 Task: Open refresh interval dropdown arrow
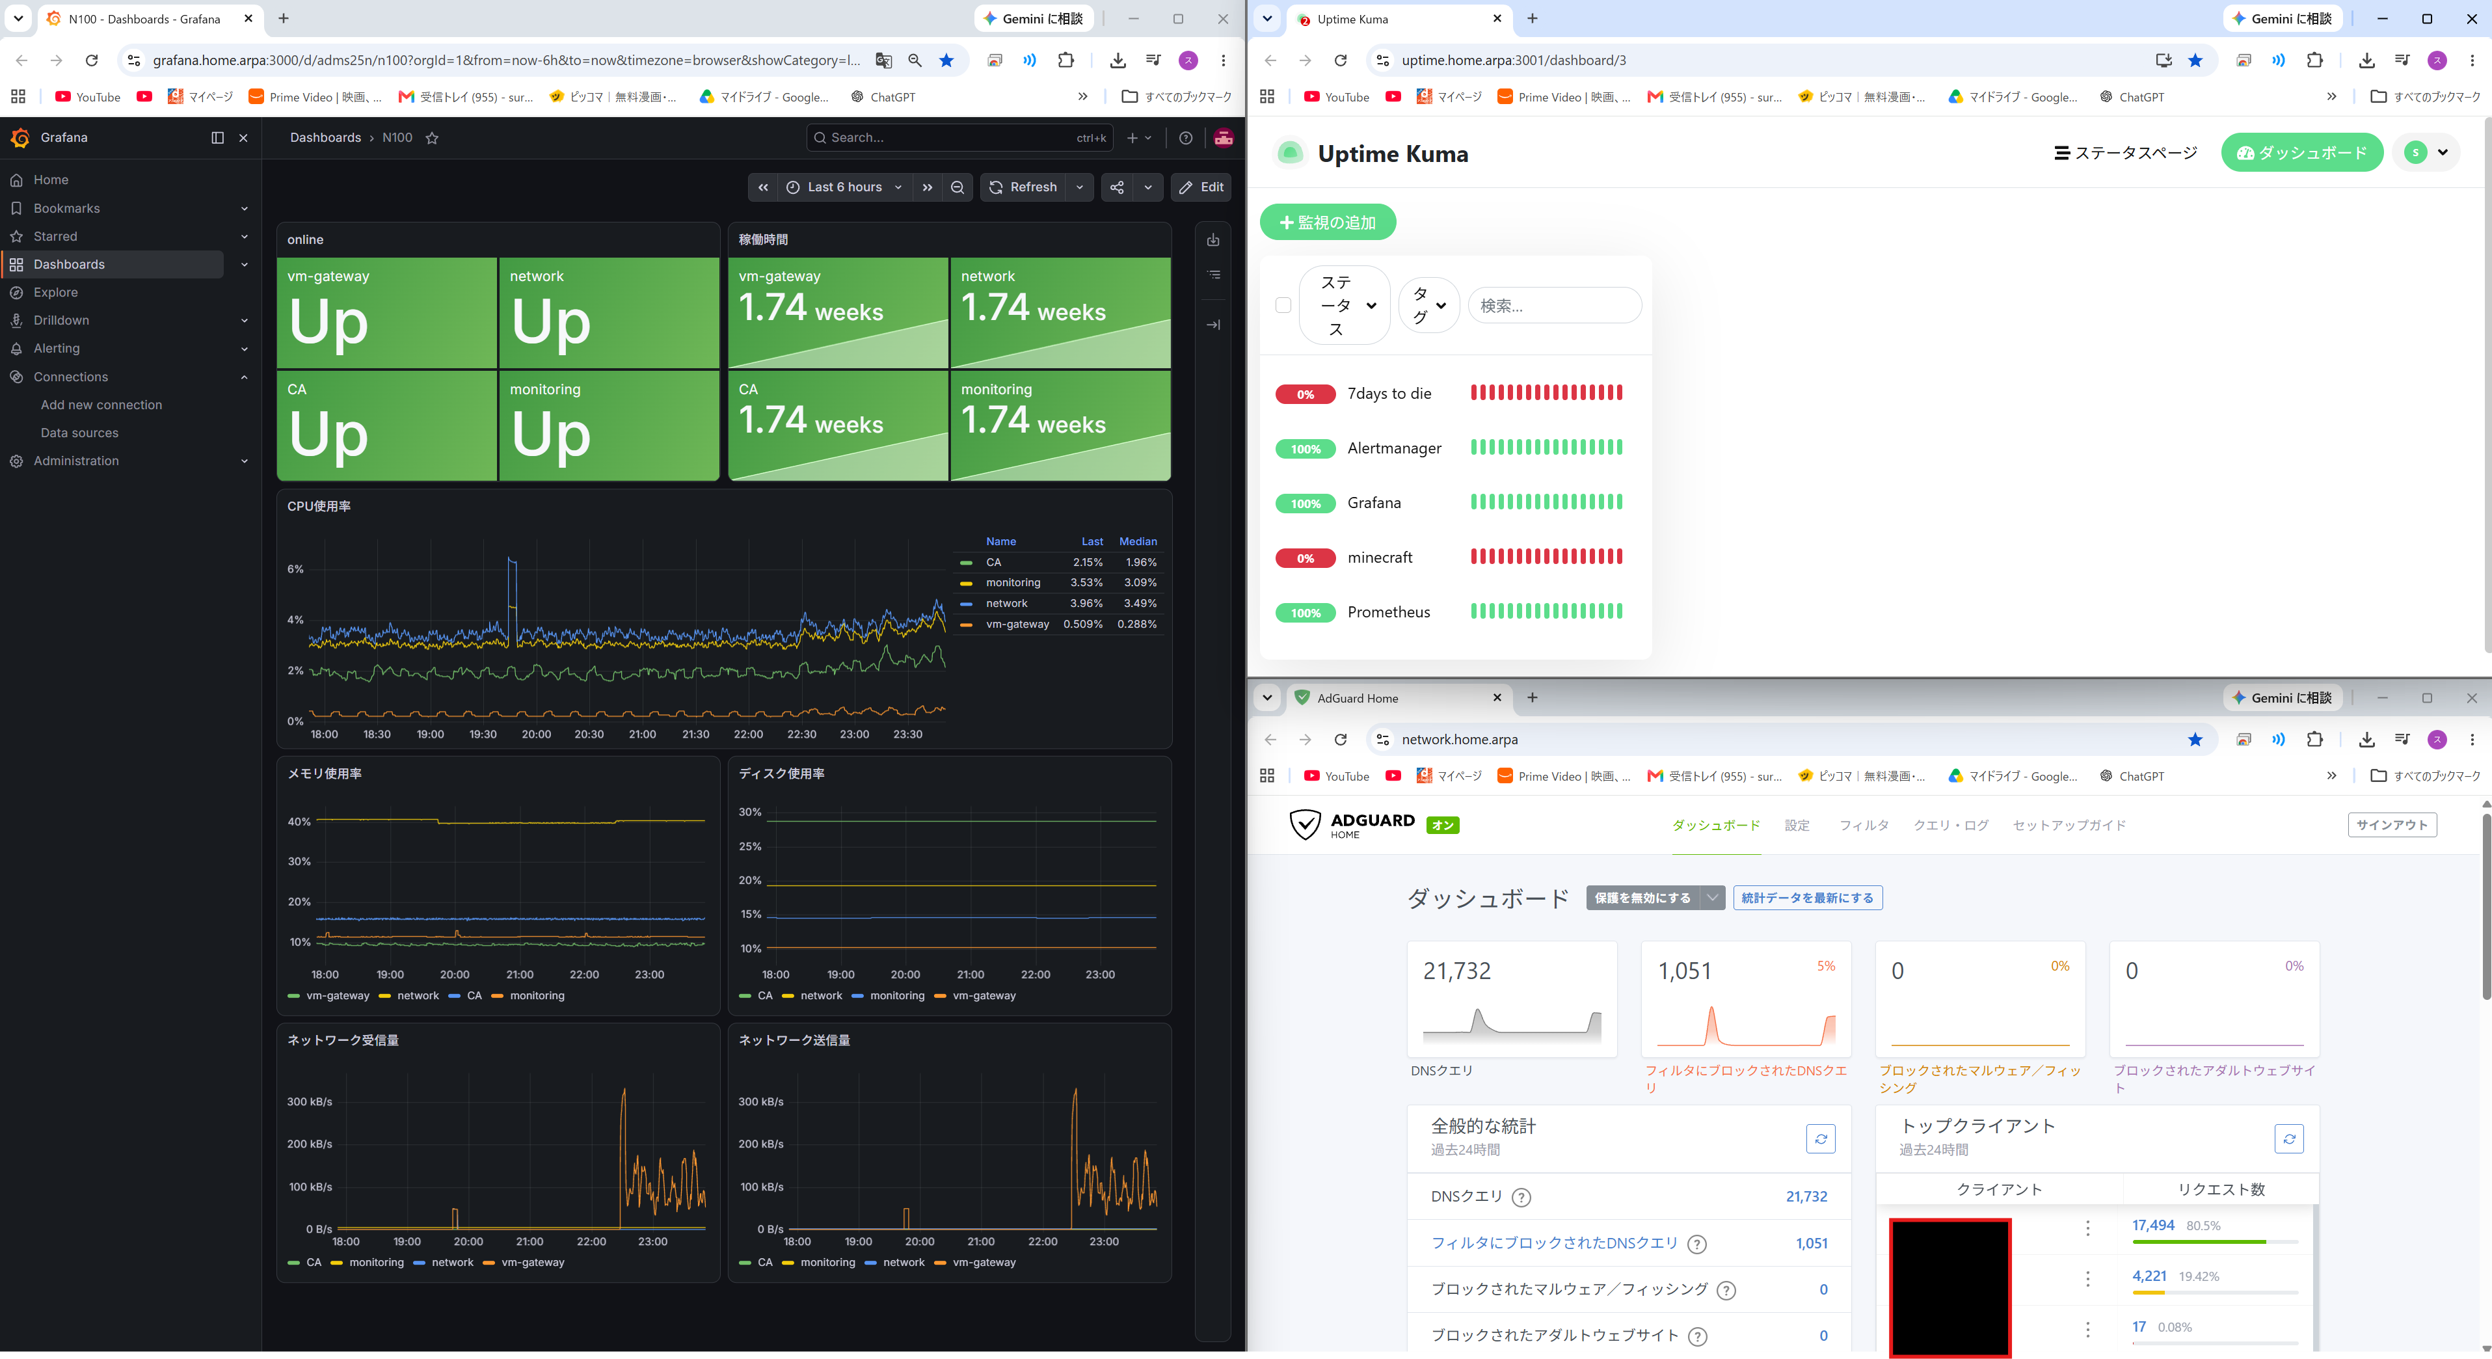pos(1080,187)
